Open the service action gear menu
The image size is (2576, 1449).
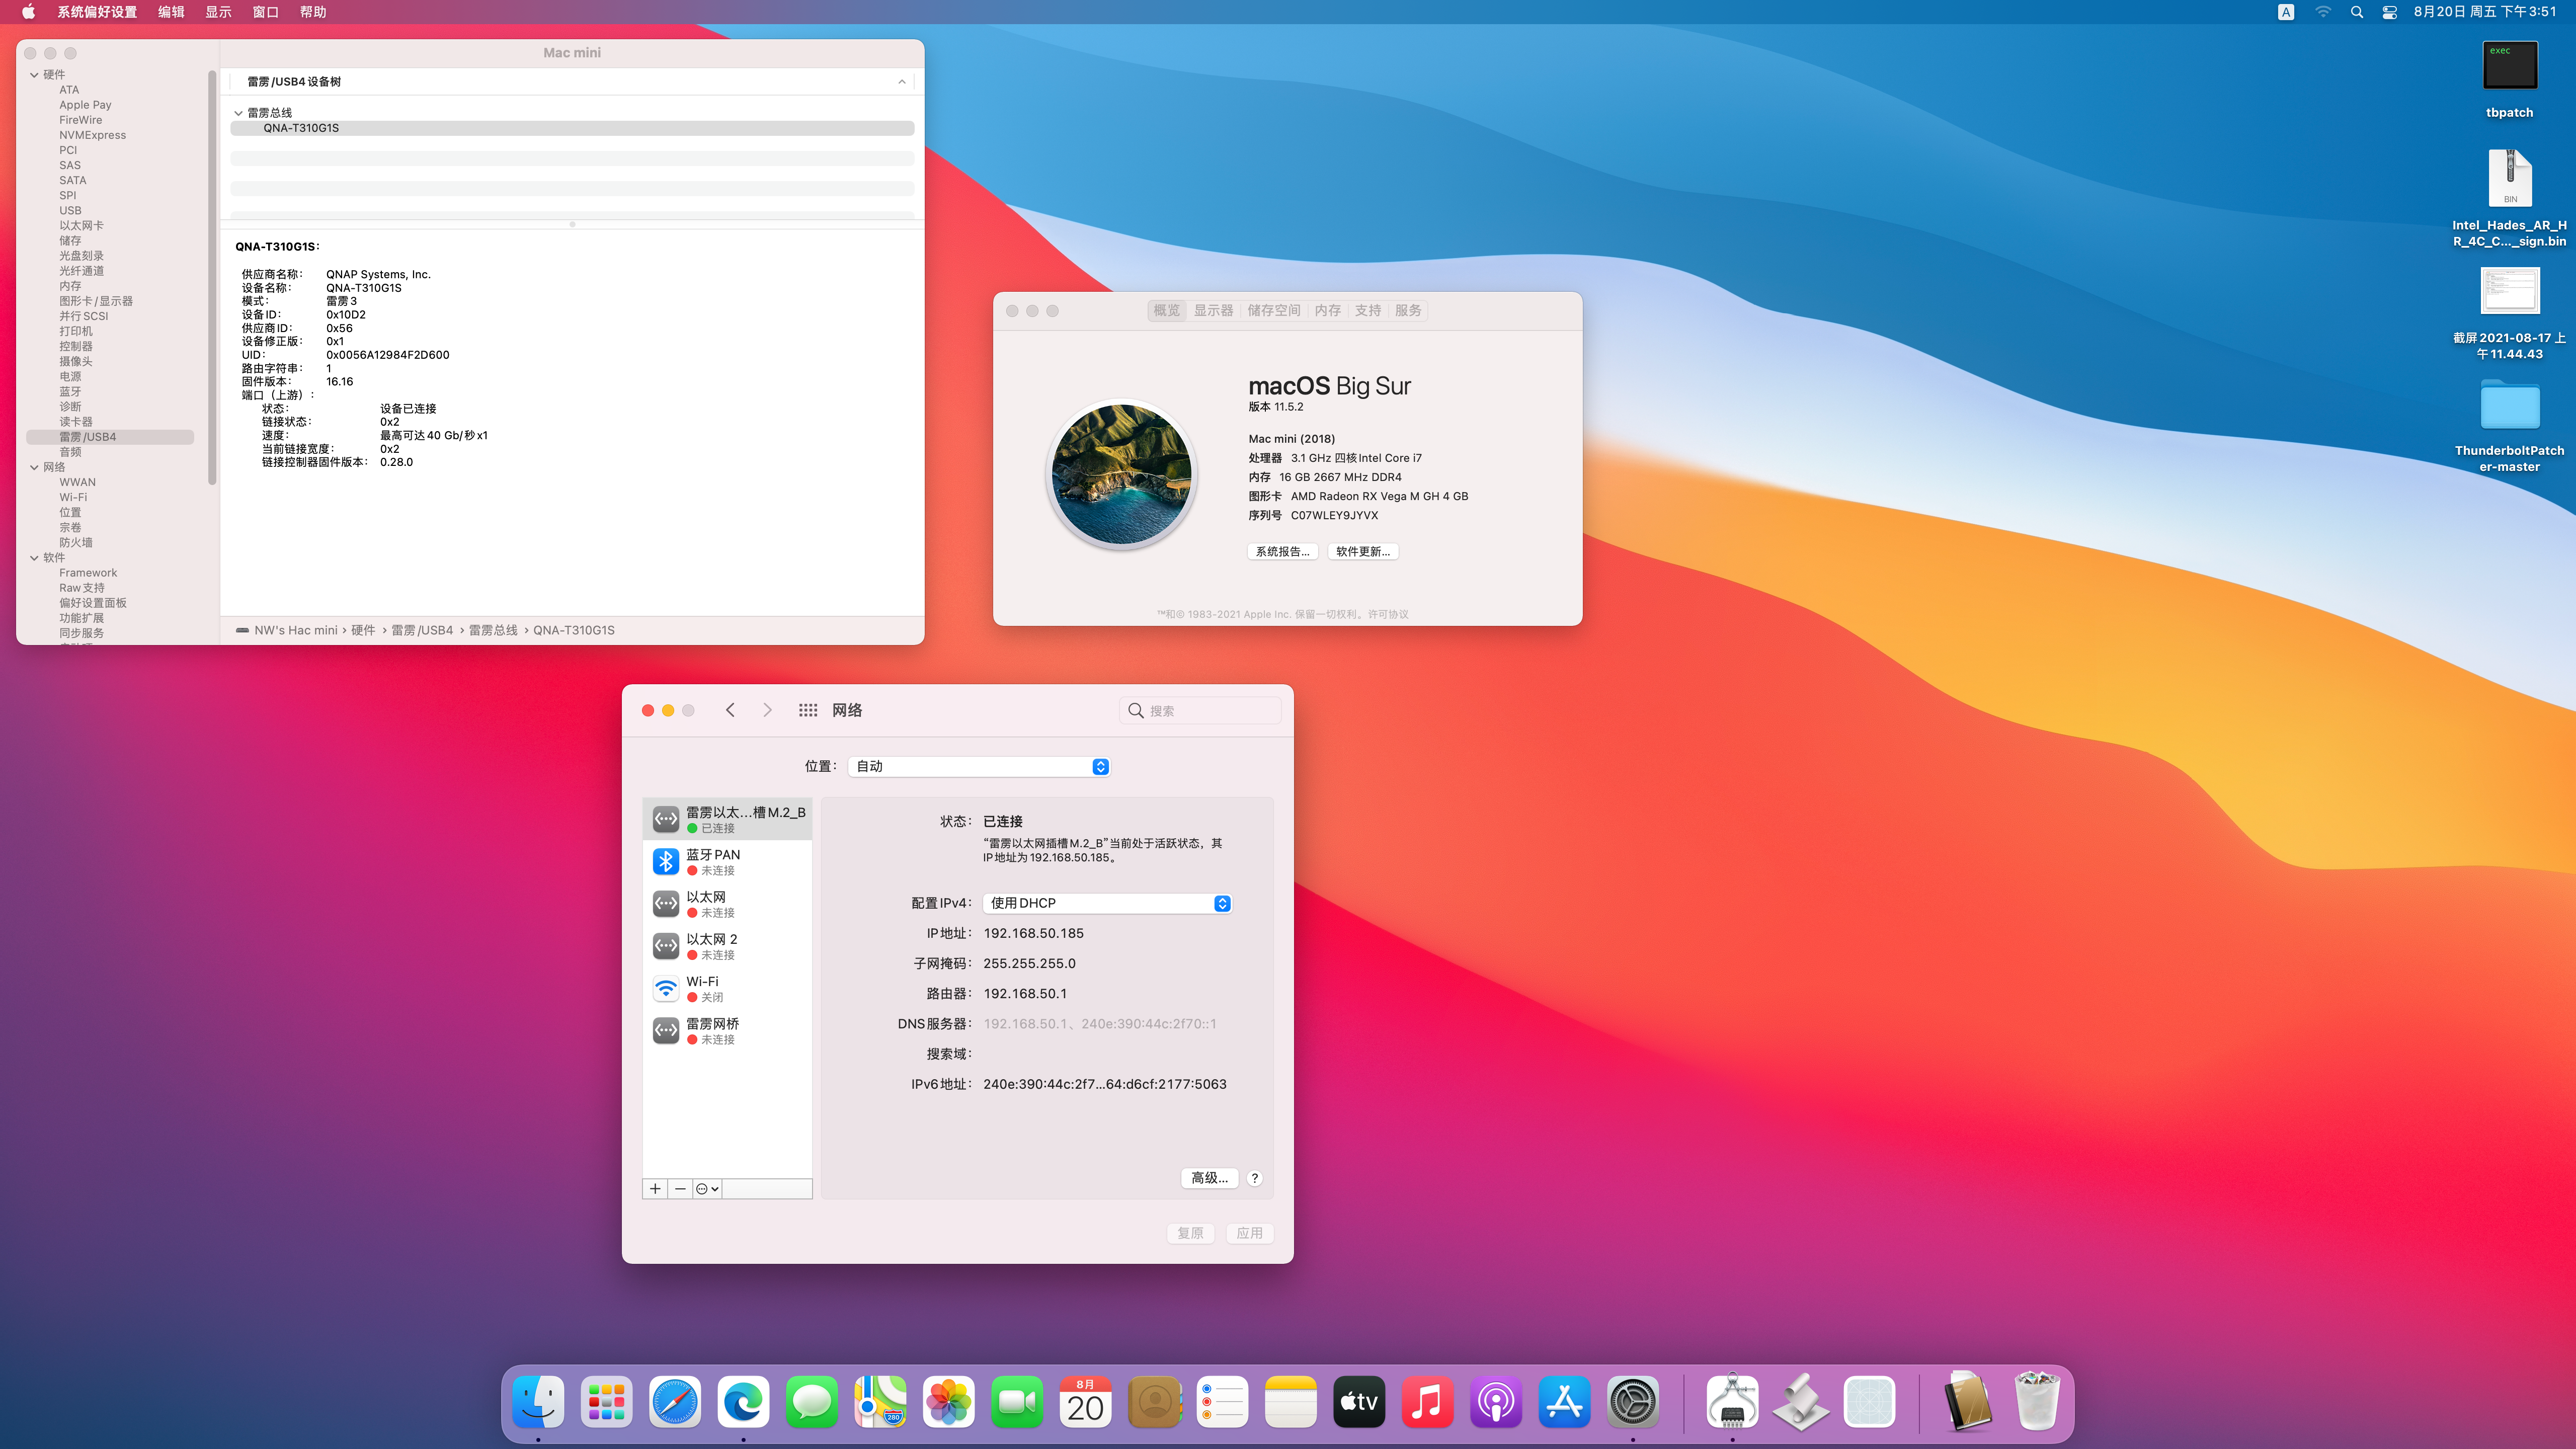click(707, 1189)
